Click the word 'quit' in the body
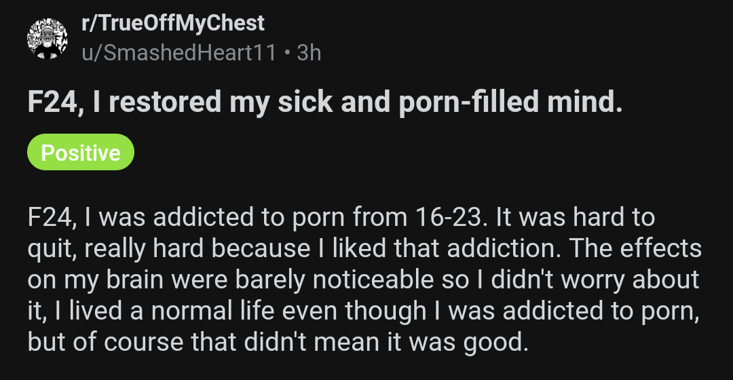 coord(51,248)
